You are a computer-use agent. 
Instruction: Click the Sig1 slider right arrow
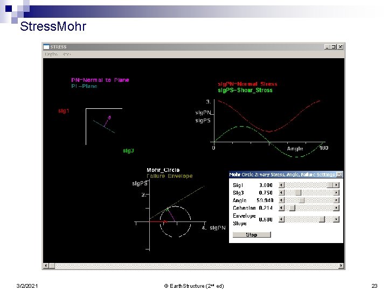click(x=336, y=185)
